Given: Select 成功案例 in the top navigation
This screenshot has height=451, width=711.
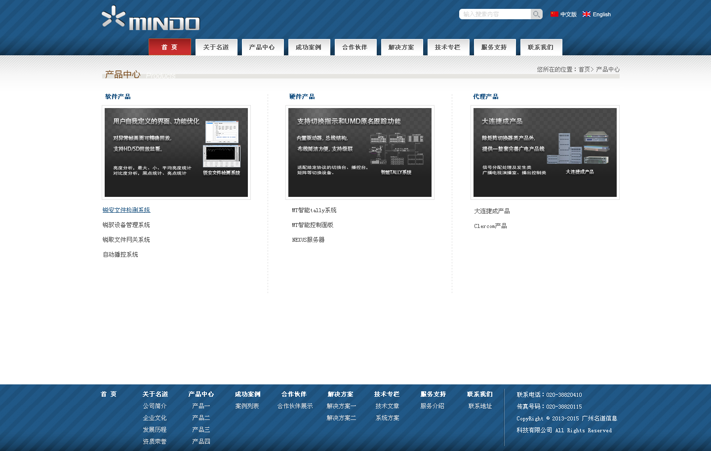Looking at the screenshot, I should [309, 47].
